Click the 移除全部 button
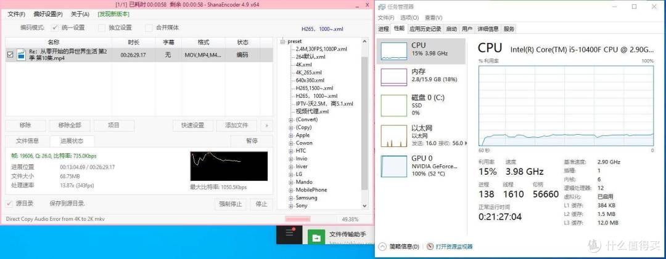This screenshot has height=259, width=666. pyautogui.click(x=70, y=126)
